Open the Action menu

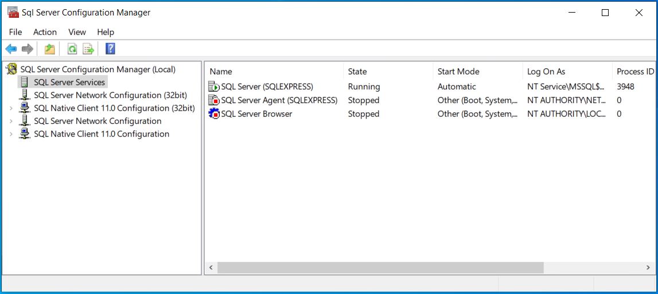click(x=45, y=32)
